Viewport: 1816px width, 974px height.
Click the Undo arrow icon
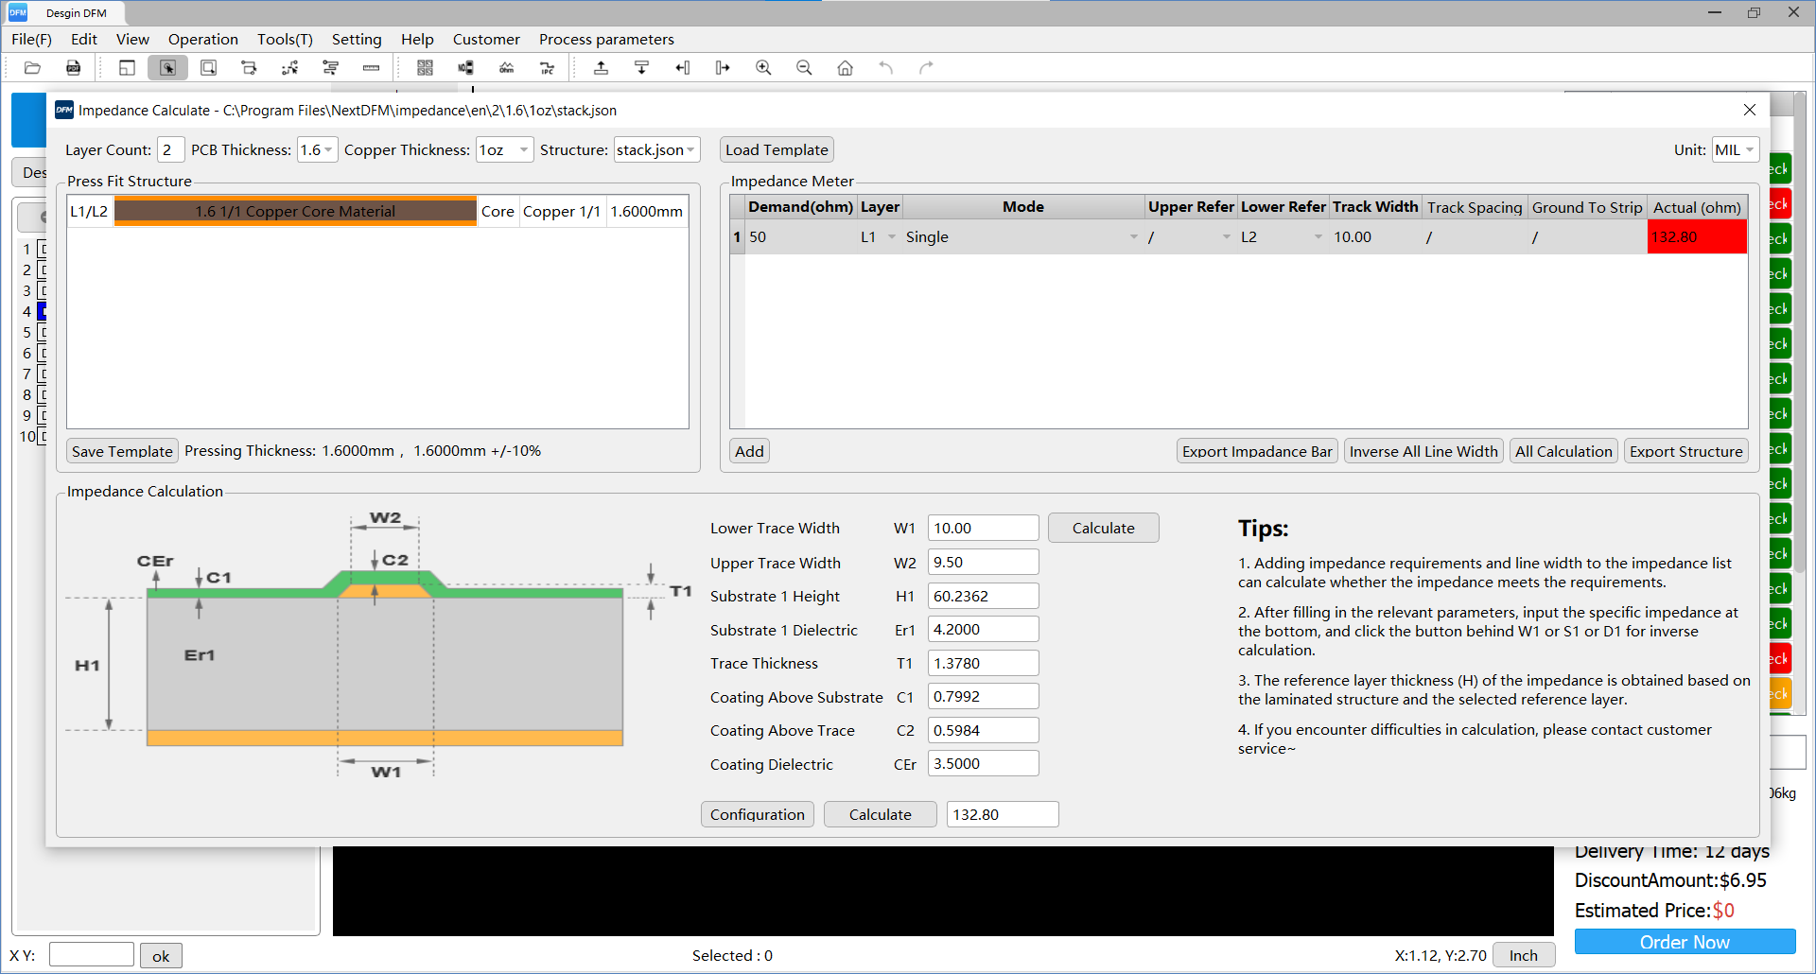[x=886, y=67]
